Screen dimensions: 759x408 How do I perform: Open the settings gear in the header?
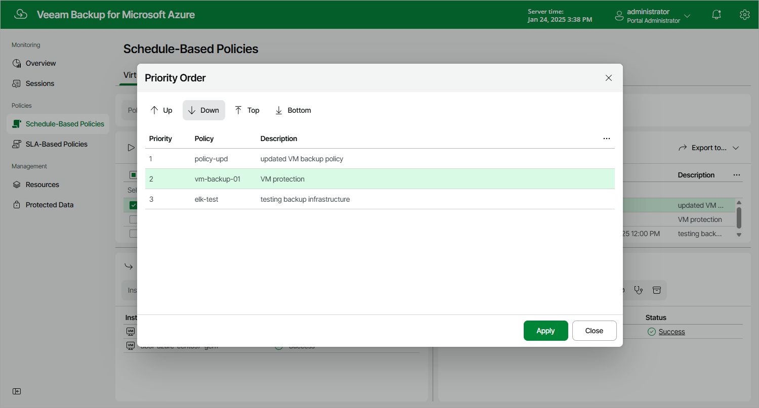click(744, 15)
